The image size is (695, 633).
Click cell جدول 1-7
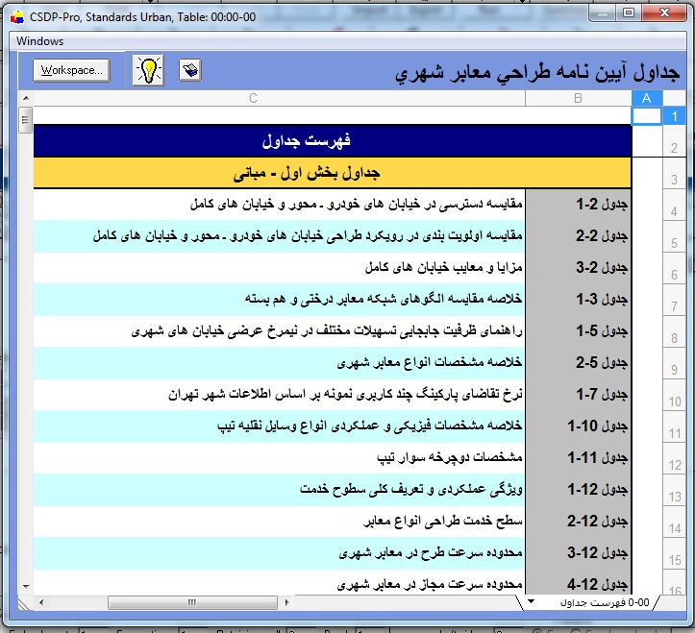point(579,394)
